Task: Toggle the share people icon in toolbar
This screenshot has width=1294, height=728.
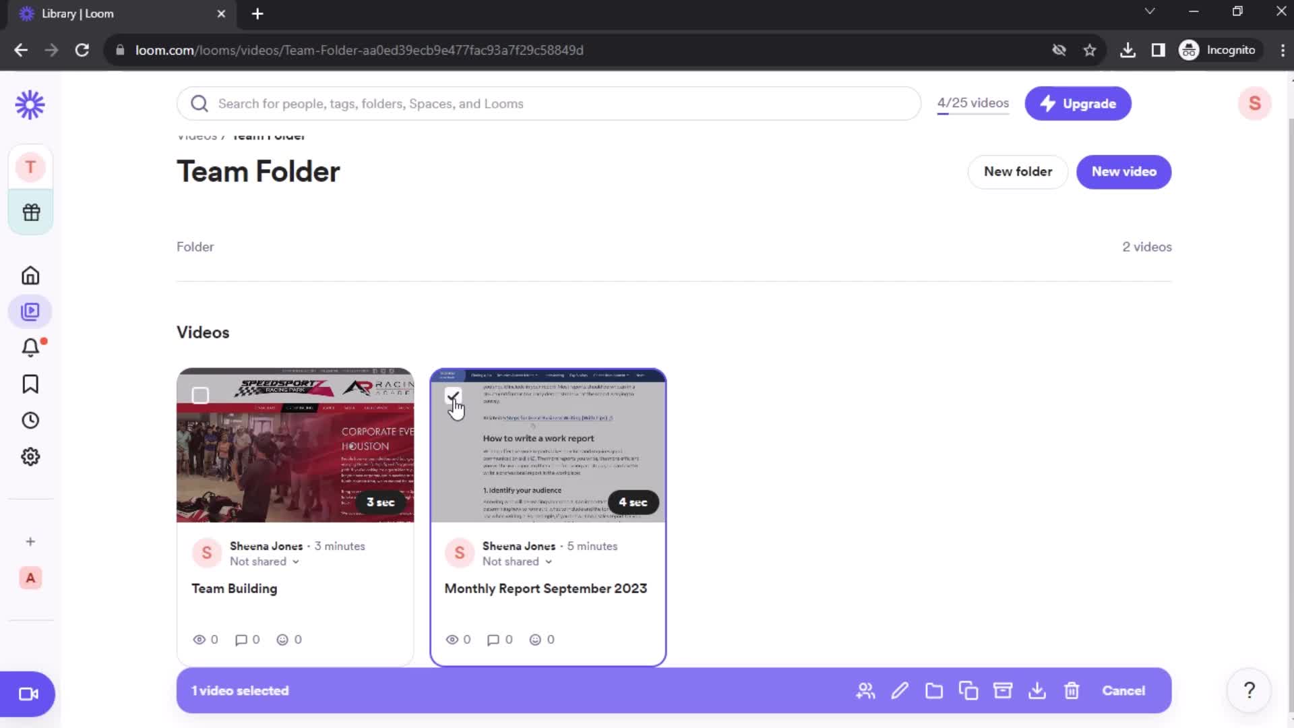Action: point(865,691)
